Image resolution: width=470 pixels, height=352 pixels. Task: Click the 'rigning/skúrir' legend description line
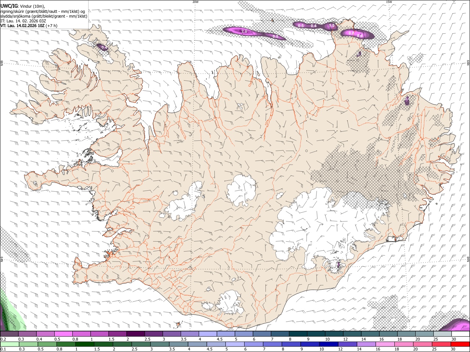click(43, 11)
